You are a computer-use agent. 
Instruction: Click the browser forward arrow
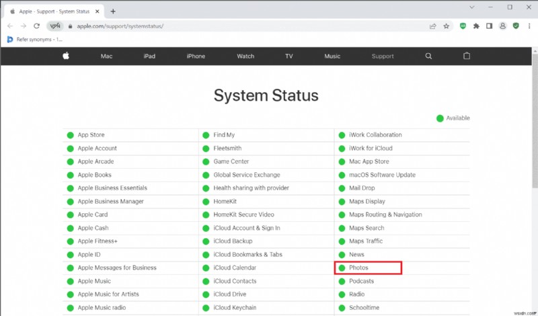[x=24, y=26]
